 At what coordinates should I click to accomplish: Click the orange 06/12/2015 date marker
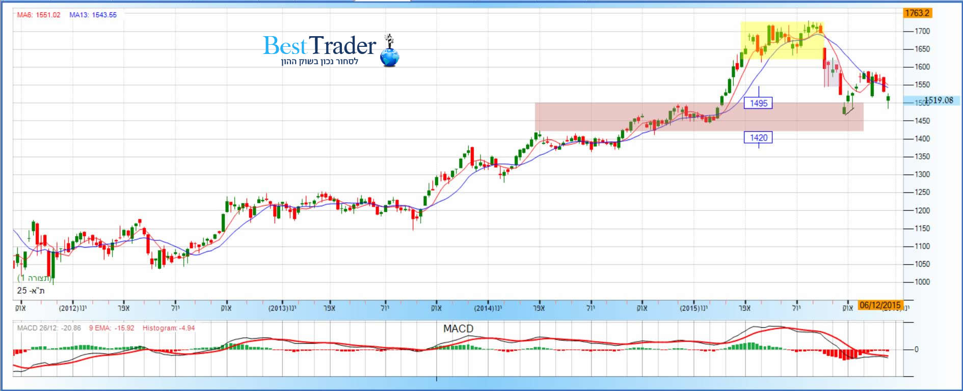pos(880,305)
